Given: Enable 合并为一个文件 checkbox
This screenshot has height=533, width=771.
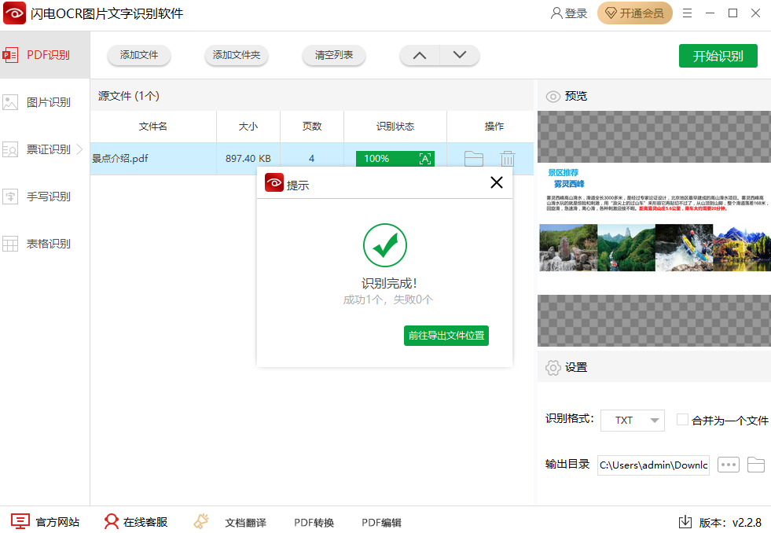Looking at the screenshot, I should [x=682, y=420].
